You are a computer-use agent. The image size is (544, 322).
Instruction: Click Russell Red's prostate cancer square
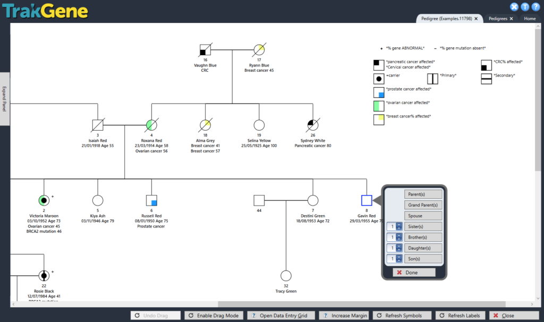(x=152, y=200)
